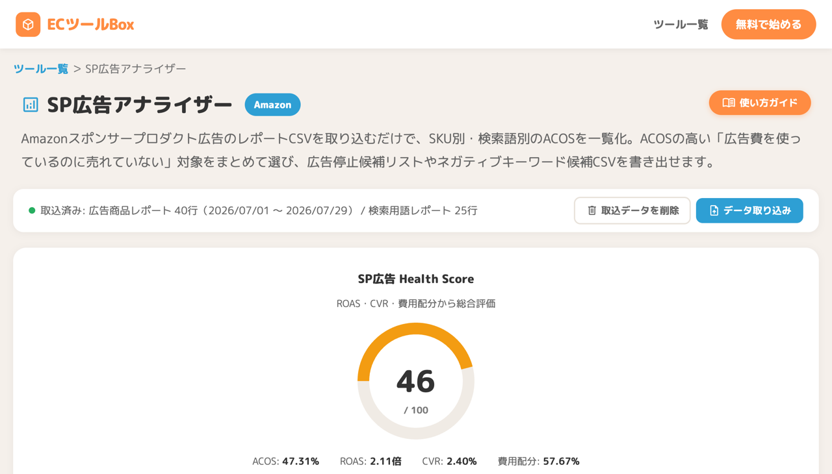Click the 無料で始める button
Image resolution: width=832 pixels, height=474 pixels.
click(768, 25)
